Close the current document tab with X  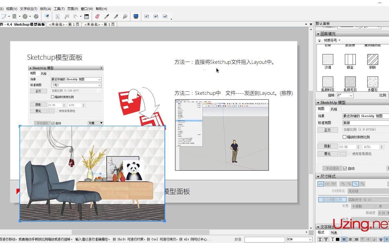tap(311, 24)
